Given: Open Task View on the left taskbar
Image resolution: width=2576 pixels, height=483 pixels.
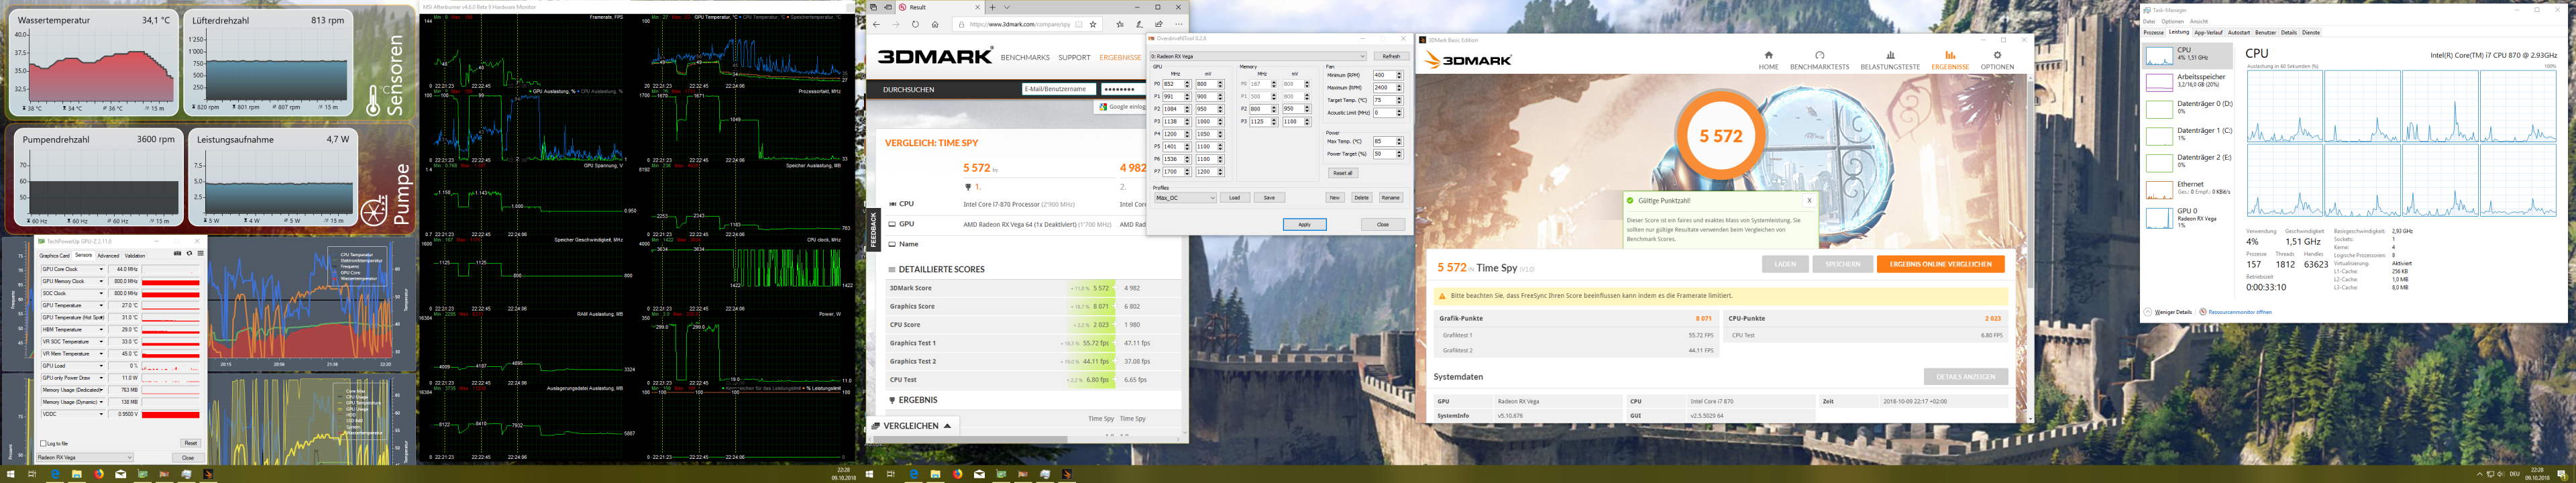Looking at the screenshot, I should pos(33,474).
